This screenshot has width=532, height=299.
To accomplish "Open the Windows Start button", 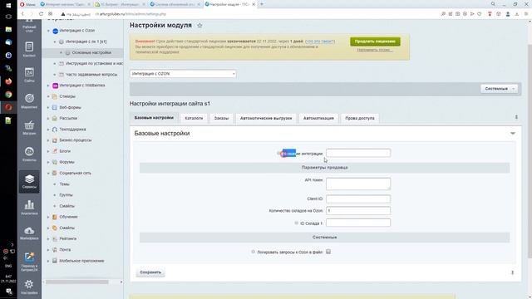I will click(8, 5).
